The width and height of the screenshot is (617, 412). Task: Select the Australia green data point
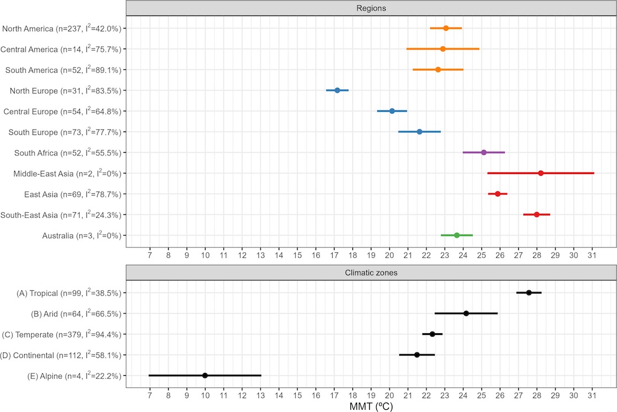tap(457, 235)
